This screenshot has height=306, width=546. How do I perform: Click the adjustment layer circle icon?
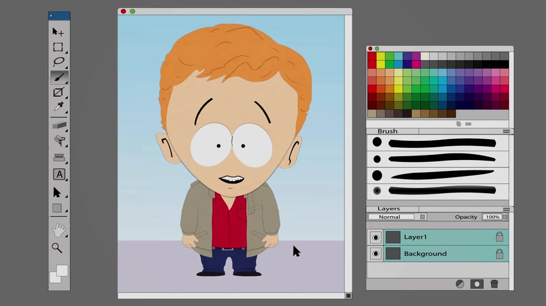pyautogui.click(x=460, y=284)
